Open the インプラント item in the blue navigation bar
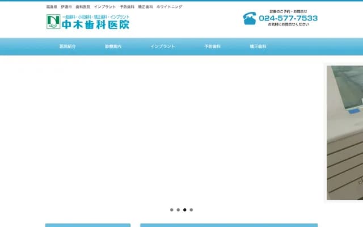This screenshot has width=363, height=227. coord(163,47)
